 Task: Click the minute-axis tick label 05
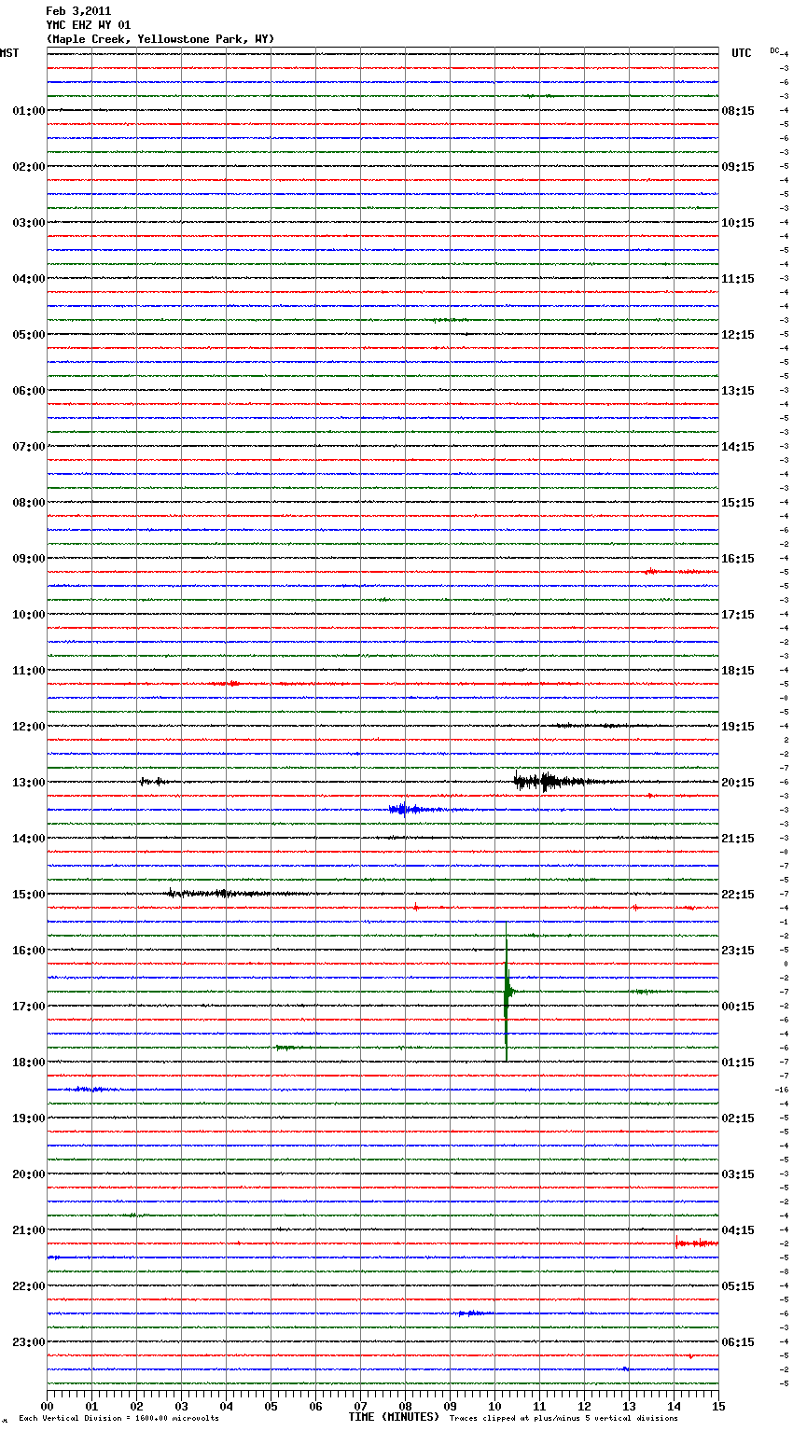(271, 1406)
